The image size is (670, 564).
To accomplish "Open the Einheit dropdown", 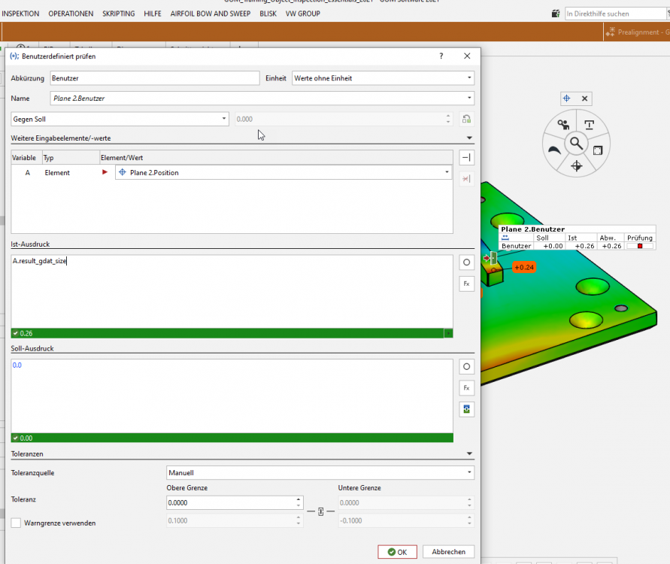I will pos(383,78).
